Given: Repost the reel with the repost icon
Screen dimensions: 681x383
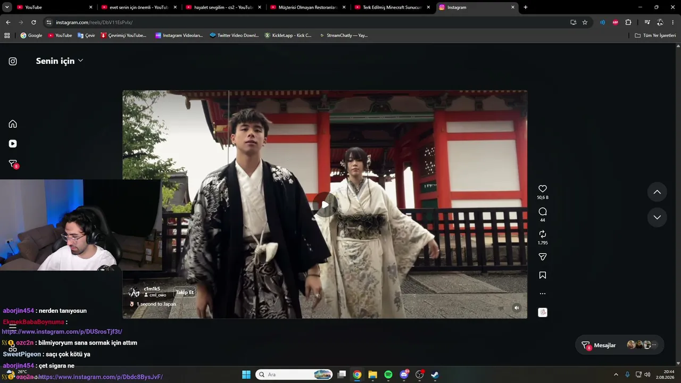Looking at the screenshot, I should click(543, 234).
